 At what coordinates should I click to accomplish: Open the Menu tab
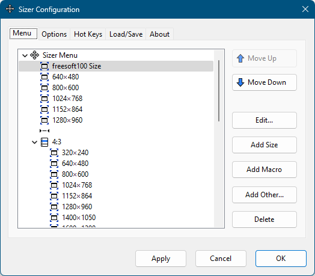[x=23, y=33]
